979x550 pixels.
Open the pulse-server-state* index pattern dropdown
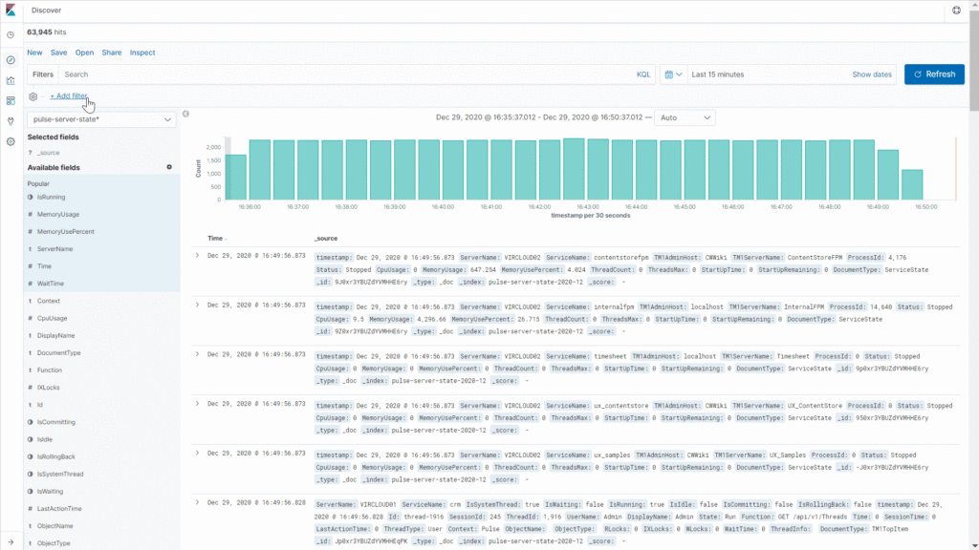[x=102, y=119]
